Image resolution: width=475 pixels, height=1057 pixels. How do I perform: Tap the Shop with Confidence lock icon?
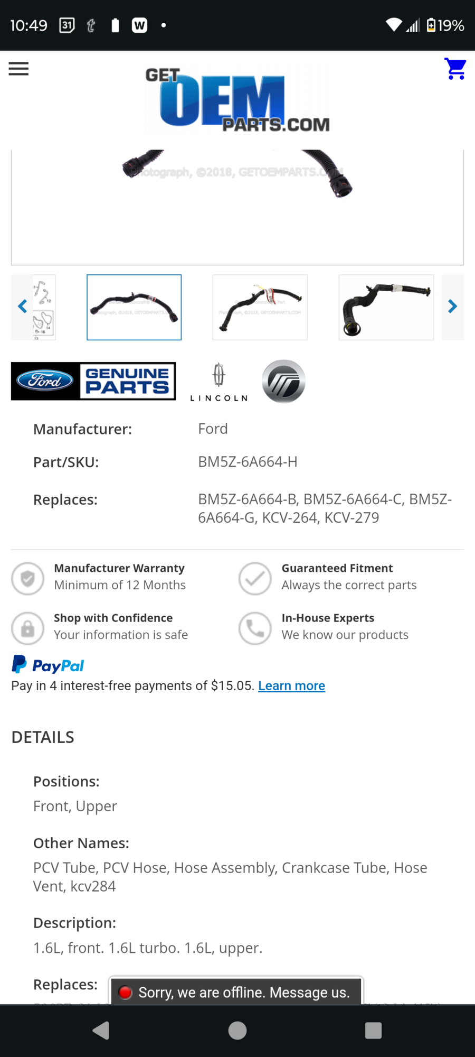click(x=27, y=628)
